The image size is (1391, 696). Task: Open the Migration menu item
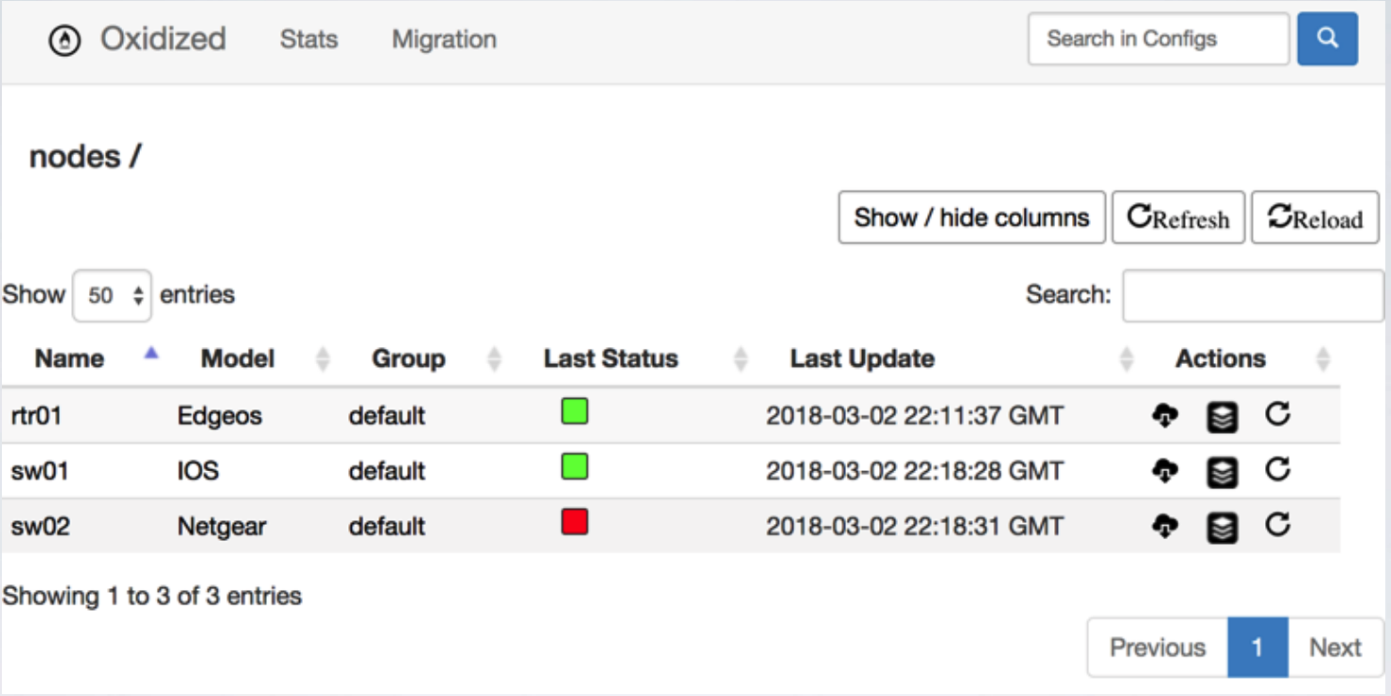[x=444, y=40]
